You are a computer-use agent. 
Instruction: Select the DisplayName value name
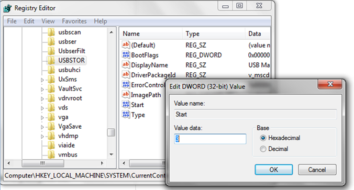coord(149,65)
